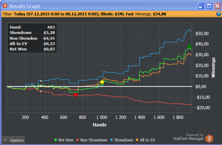Click the yellow star marker on graph
This screenshot has height=145, width=222.
click(102, 82)
